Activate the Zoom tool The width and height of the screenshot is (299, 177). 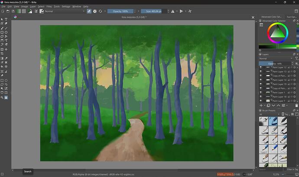coord(2,98)
